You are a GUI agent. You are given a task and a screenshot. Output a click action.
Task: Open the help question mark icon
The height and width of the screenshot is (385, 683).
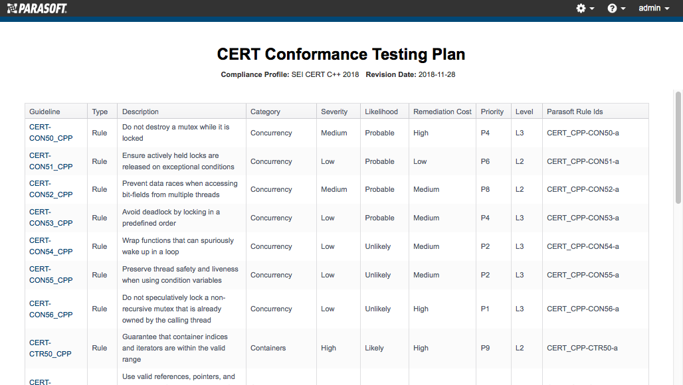[x=612, y=8]
